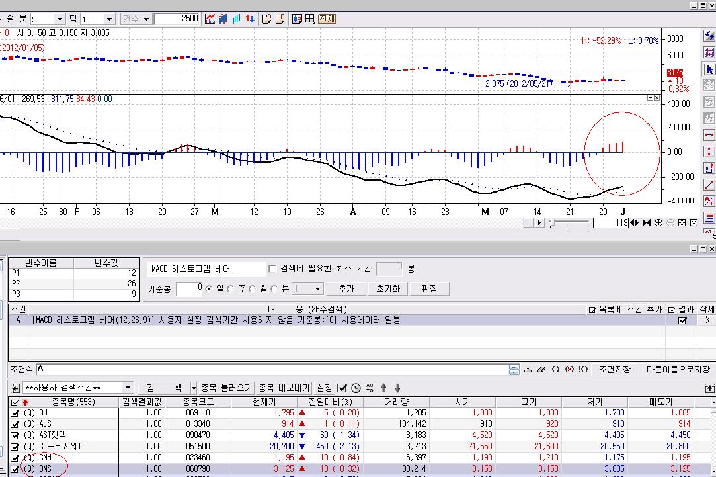Insert parentheses () operator
This screenshot has height=477, width=716.
pyautogui.click(x=555, y=369)
